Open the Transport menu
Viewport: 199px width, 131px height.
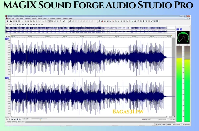coord(28,18)
